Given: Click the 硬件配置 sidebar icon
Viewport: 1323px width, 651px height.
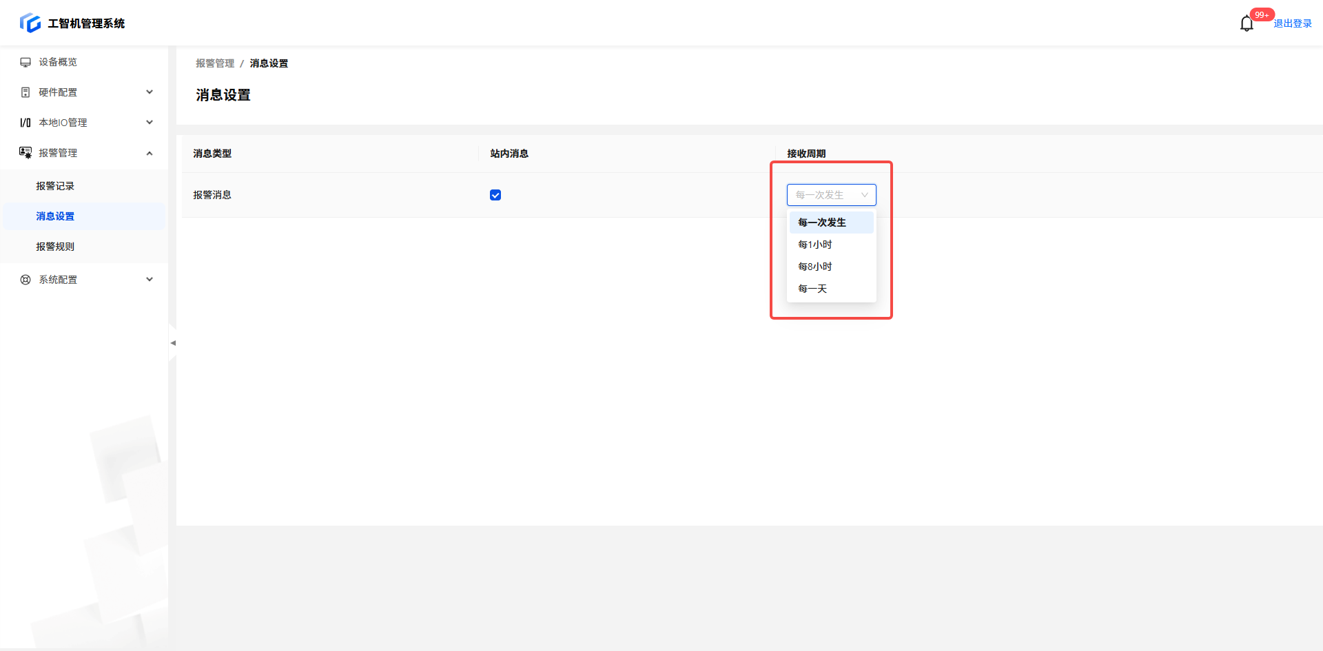Looking at the screenshot, I should (x=25, y=92).
